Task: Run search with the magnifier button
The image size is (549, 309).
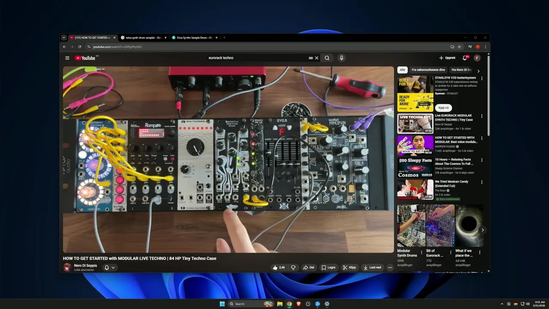Action: pos(327,58)
